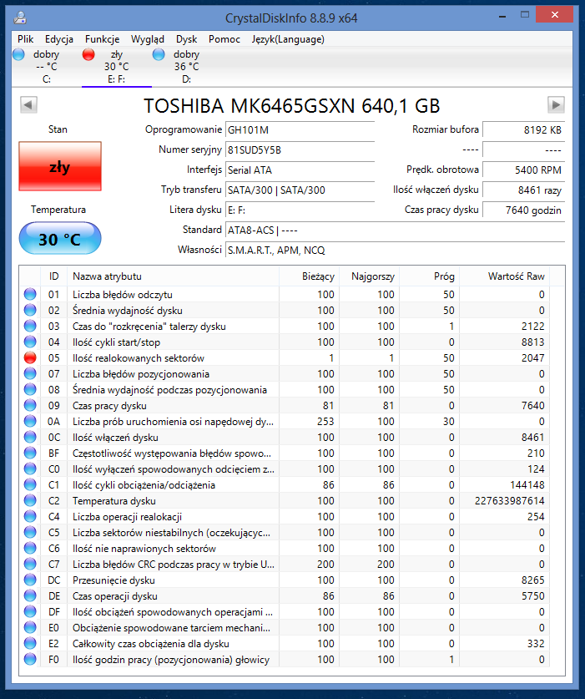Click the Standard field ATA8-ACS
This screenshot has width=585, height=699.
pyautogui.click(x=395, y=230)
